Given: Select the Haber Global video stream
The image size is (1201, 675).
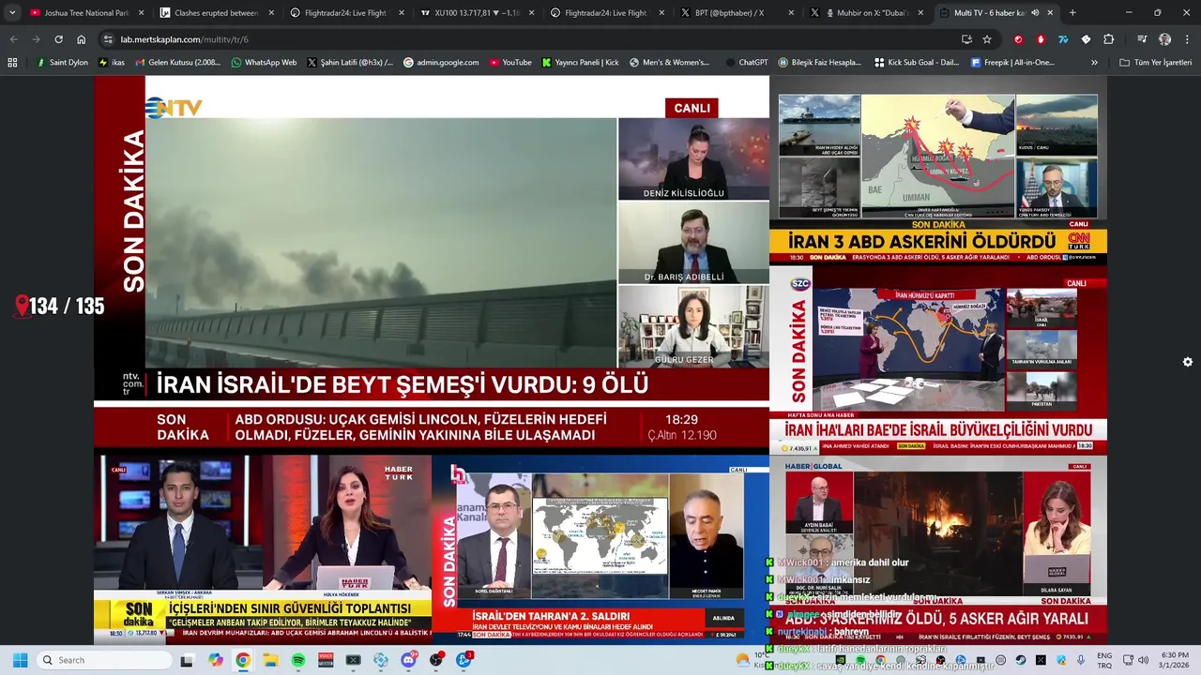Looking at the screenshot, I should pos(938,549).
